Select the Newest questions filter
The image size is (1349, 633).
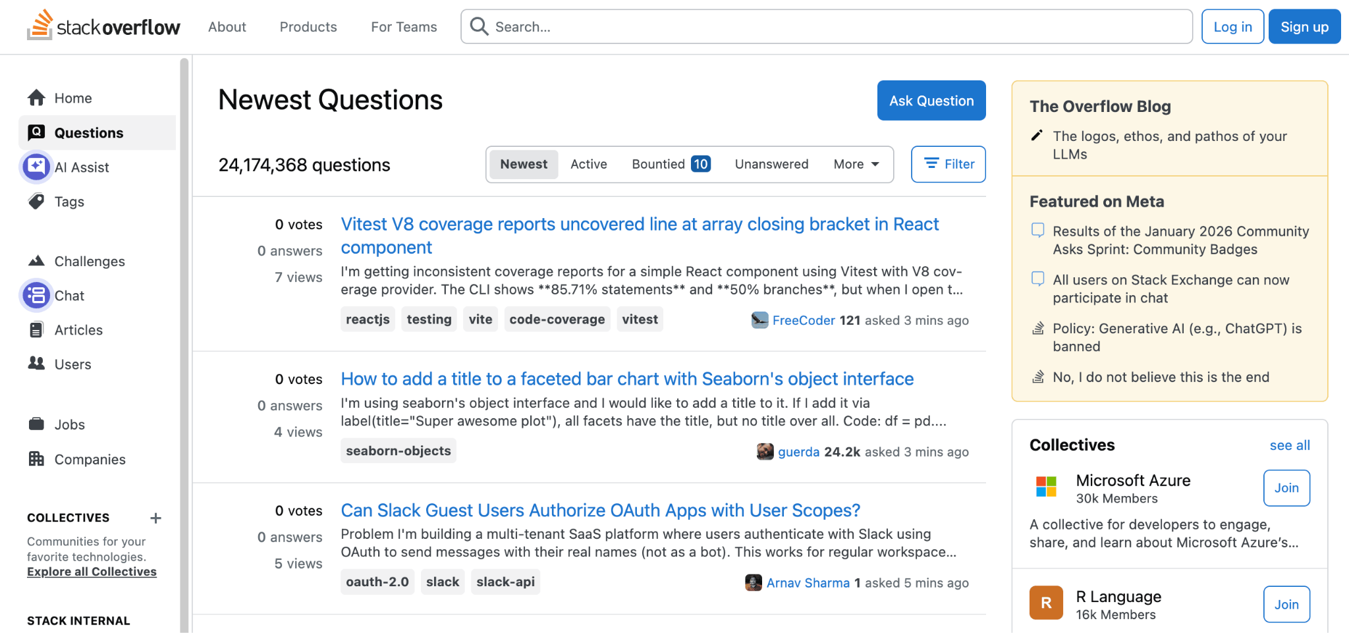pos(523,164)
